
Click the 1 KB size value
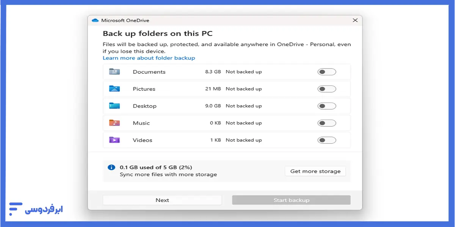click(215, 140)
